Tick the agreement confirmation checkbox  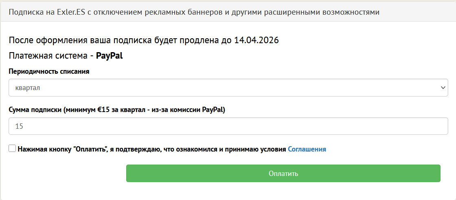point(12,149)
